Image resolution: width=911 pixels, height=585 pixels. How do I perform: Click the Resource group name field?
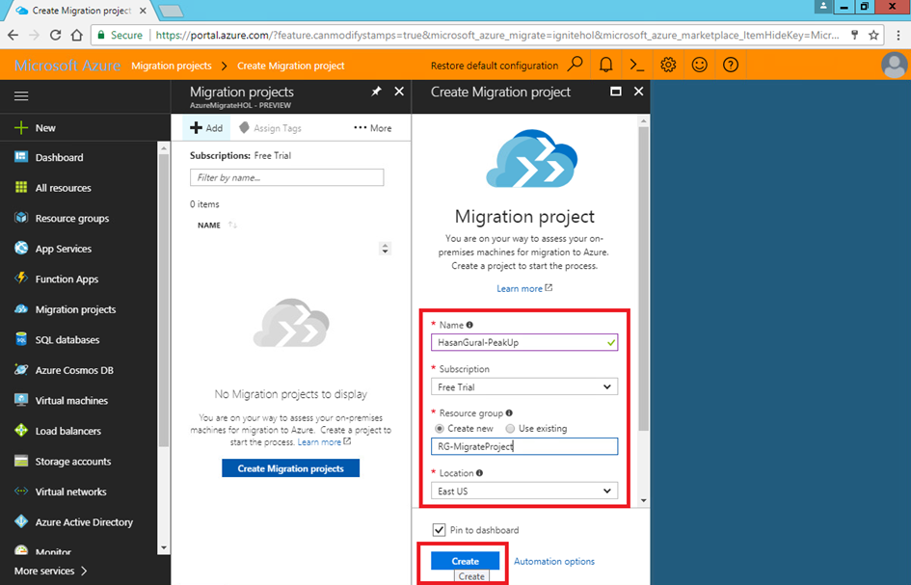tap(524, 446)
